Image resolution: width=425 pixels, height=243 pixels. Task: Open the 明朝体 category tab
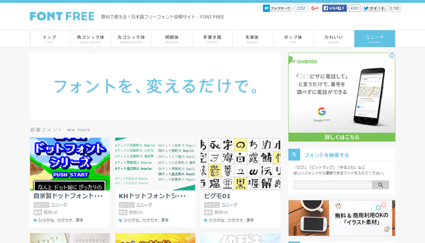[172, 39]
